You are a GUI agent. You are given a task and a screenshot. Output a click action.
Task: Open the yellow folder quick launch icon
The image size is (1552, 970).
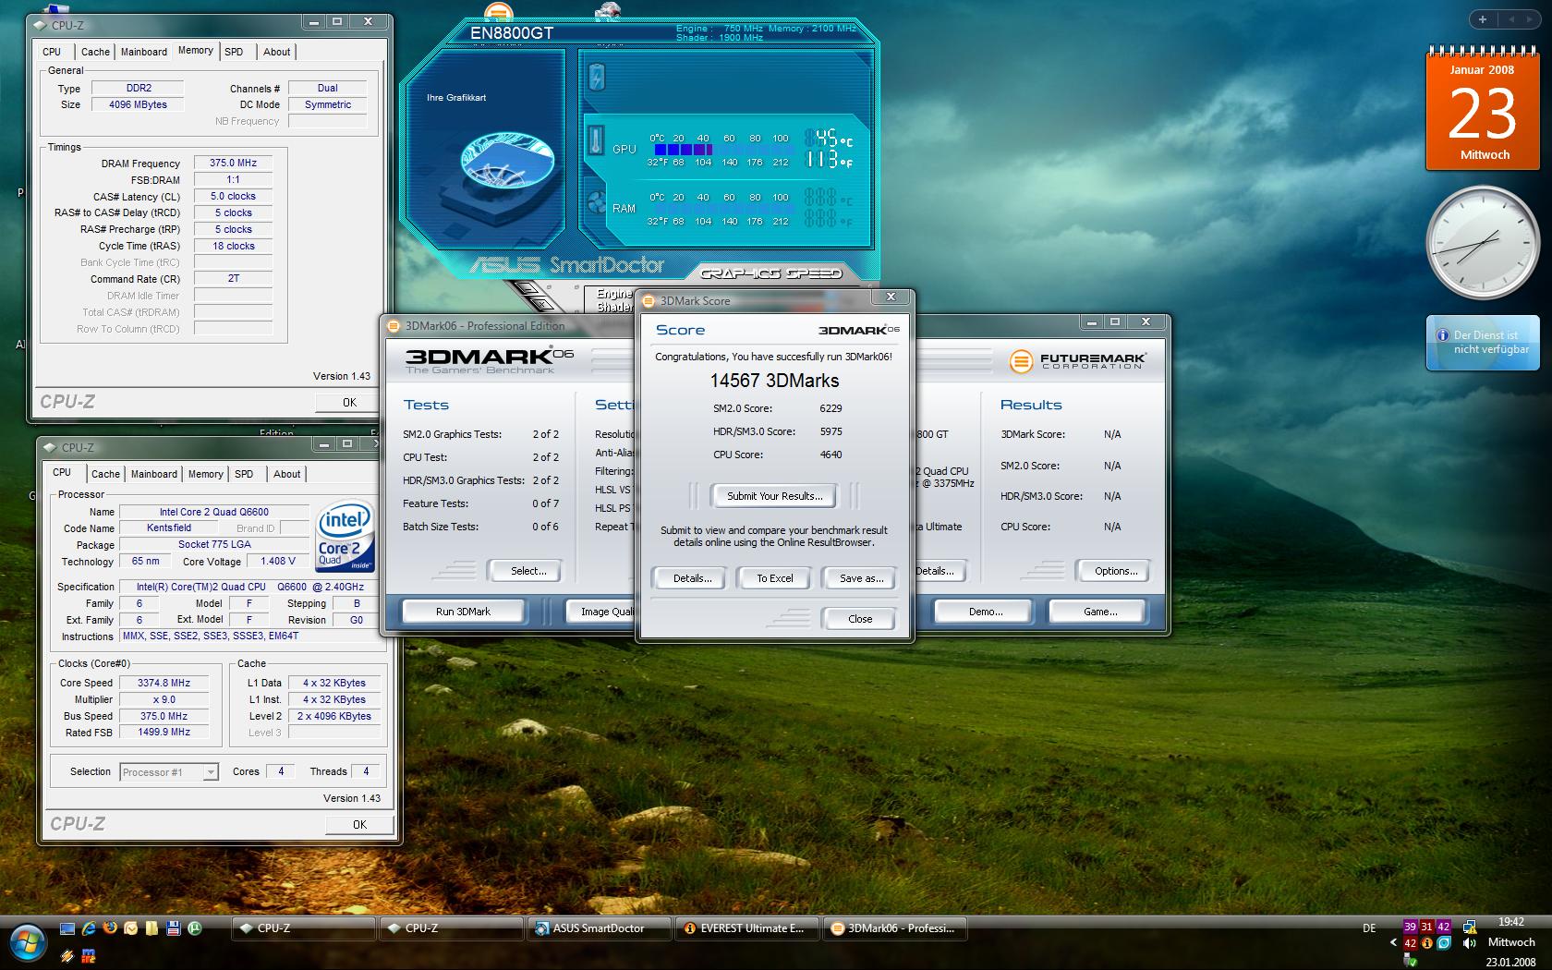pos(152,928)
